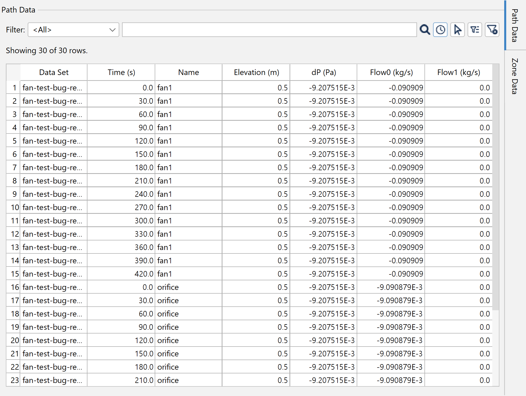Click the table's vertical scrollbar thumb
This screenshot has height=396, width=526.
[x=496, y=187]
